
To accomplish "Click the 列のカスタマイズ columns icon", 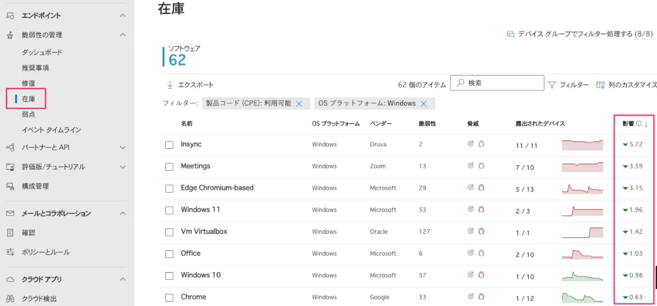I will pyautogui.click(x=601, y=85).
